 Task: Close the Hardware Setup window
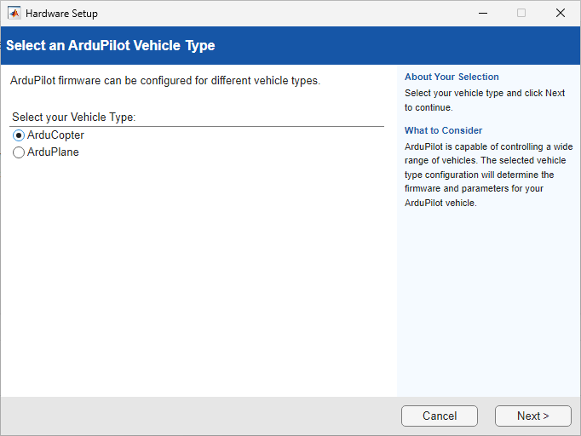(560, 14)
